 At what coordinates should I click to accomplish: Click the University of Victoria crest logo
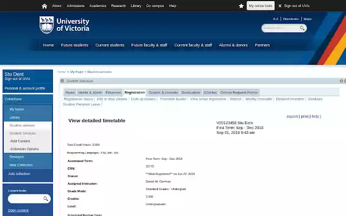pos(46,25)
